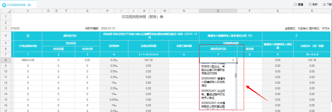
Task: Click the 本期已缴税额 cell in row 8
Action: pyautogui.click(x=184, y=60)
